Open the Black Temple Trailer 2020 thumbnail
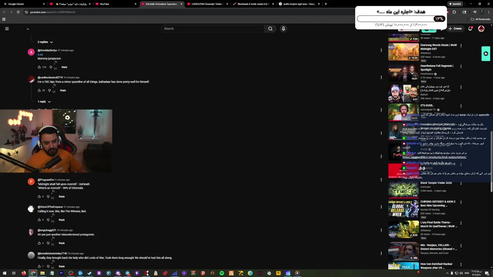Screen dimensions: 493x277 pyautogui.click(x=403, y=189)
